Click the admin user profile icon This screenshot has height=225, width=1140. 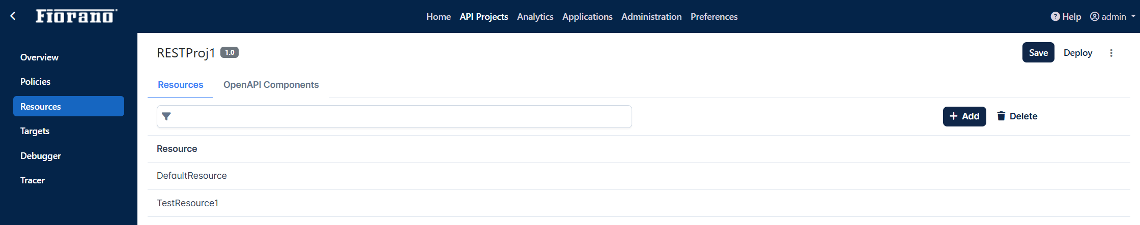click(x=1094, y=17)
